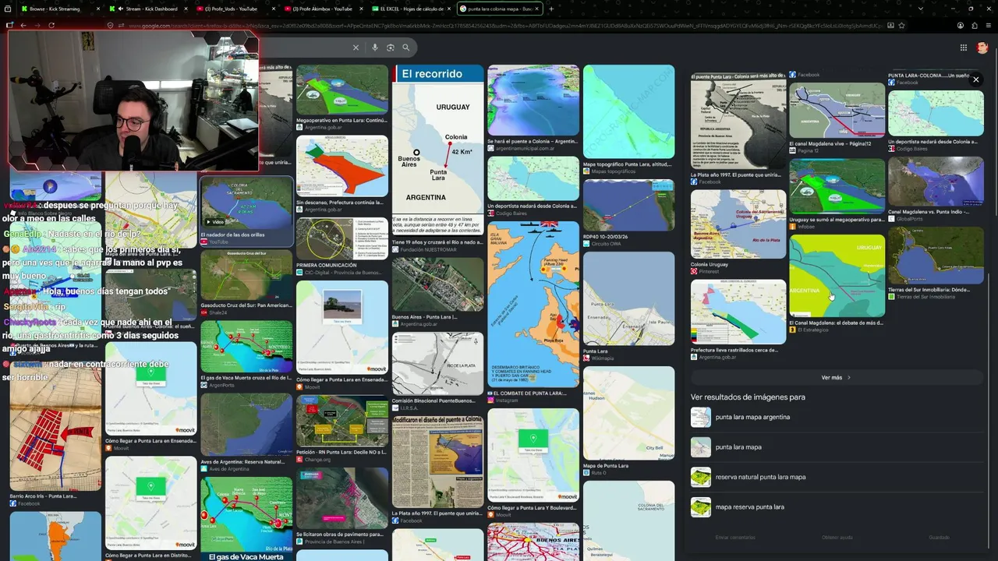998x561 pixels.
Task: Switch to the Stream - Kick Dashboard tab
Action: (x=148, y=9)
